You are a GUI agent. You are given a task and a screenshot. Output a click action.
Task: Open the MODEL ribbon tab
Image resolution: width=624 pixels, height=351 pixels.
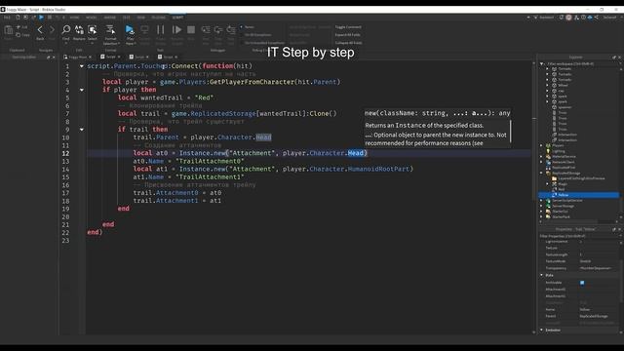pyautogui.click(x=91, y=18)
